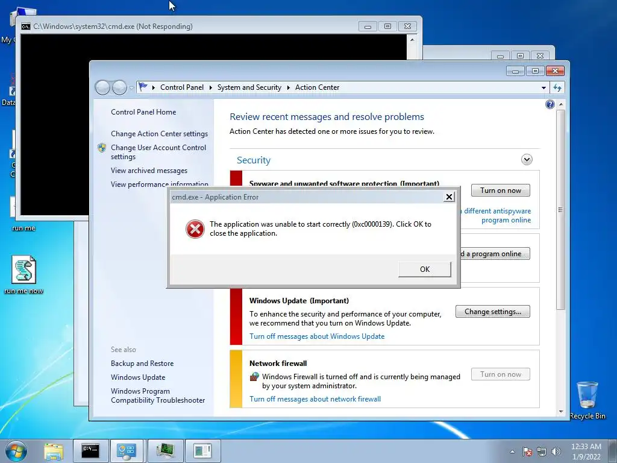Viewport: 617px width, 463px height.
Task: Open recent pages dropdown beside navigation buttons
Action: (x=131, y=88)
